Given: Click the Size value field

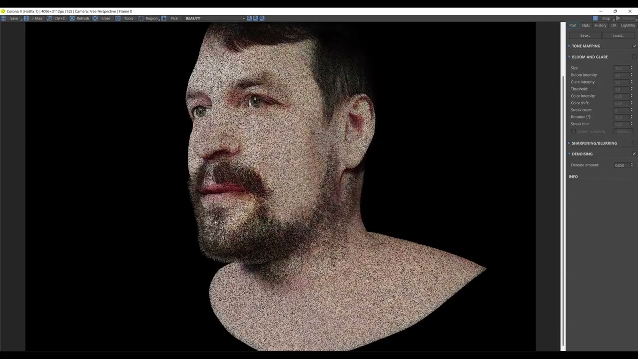Looking at the screenshot, I should pyautogui.click(x=621, y=68).
